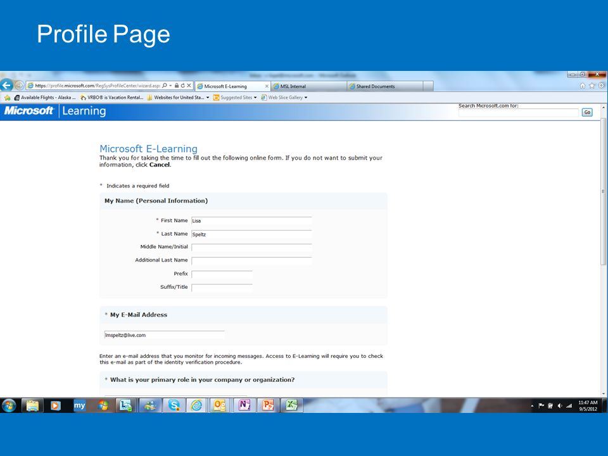
Task: Click the 'Microsoft E-Learning' page heading
Action: [148, 148]
